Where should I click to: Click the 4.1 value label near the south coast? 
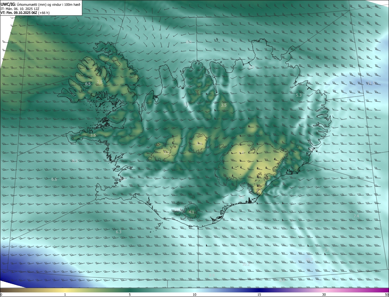click(191, 212)
